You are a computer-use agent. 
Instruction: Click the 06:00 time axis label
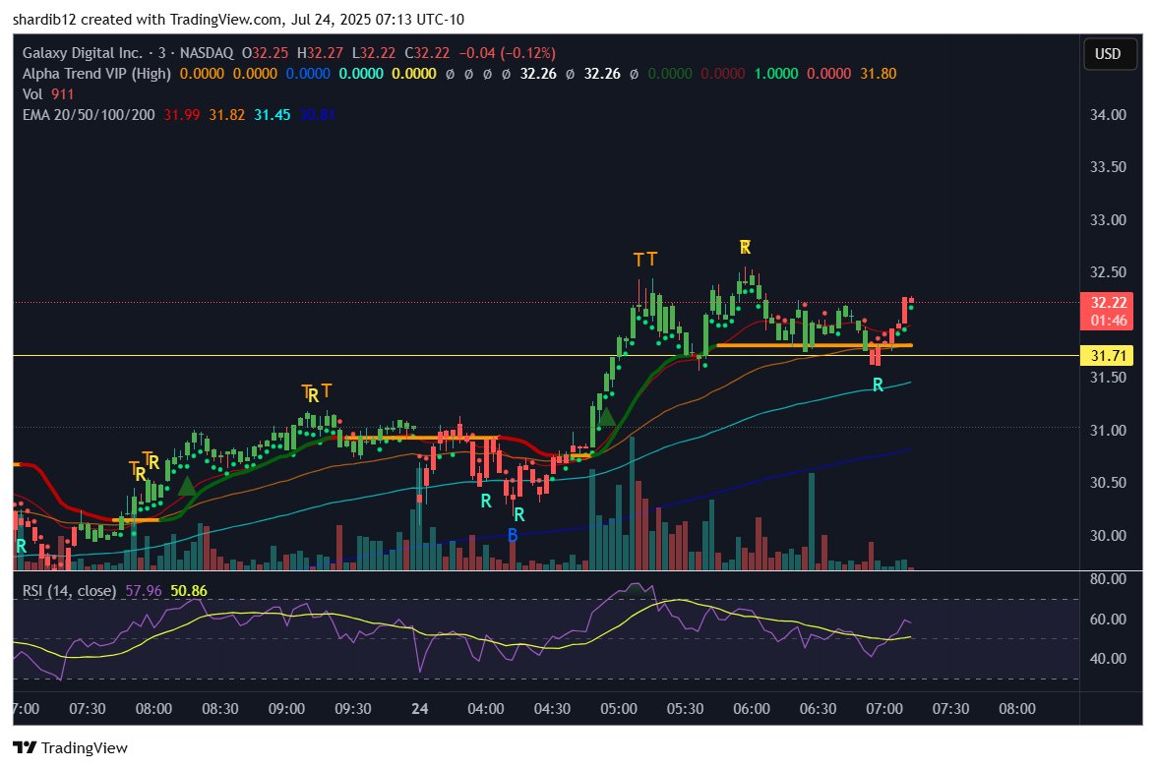(x=752, y=709)
